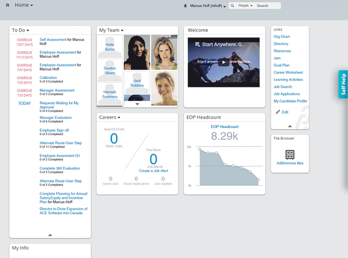
Task: Open Complete 360 Evaluation item
Action: pyautogui.click(x=60, y=168)
